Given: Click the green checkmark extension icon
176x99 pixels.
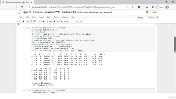Looking at the screenshot, I should click(x=139, y=7).
